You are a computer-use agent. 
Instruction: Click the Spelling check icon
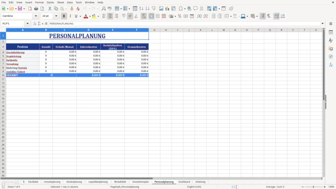click(x=110, y=9)
